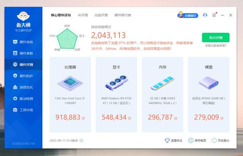Open 硬件参数 in the sidebar
Image resolution: width=243 pixels, height=156 pixels.
pos(23,53)
